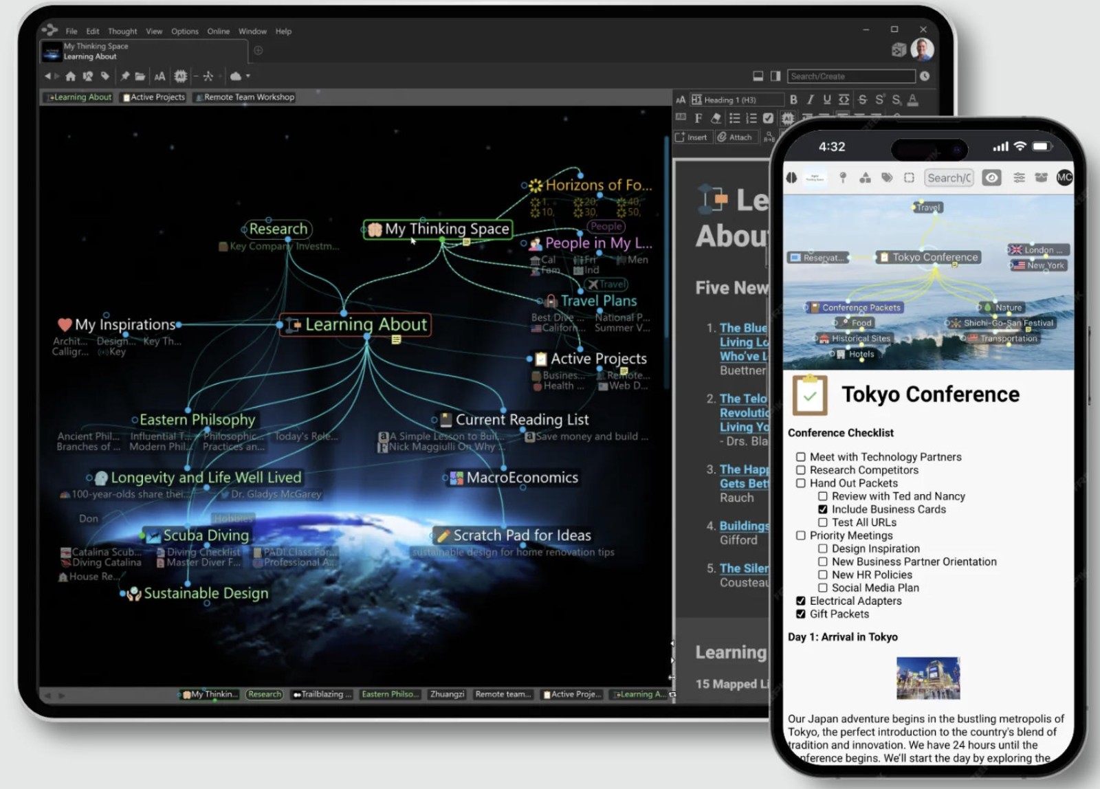1100x789 pixels.
Task: Uncheck Gift Packets item
Action: click(801, 614)
